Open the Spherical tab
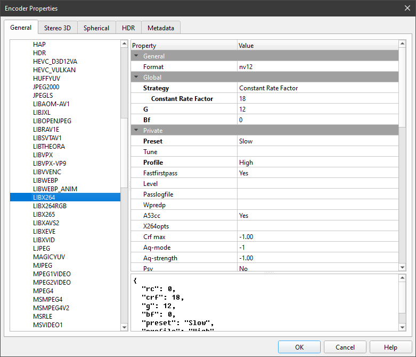416x357 pixels. pos(96,28)
